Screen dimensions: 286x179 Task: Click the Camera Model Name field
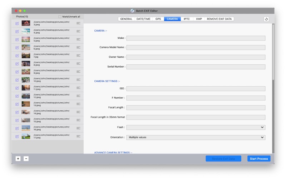(x=196, y=48)
